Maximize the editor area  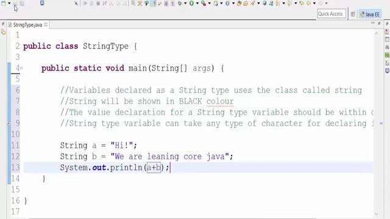point(379,23)
